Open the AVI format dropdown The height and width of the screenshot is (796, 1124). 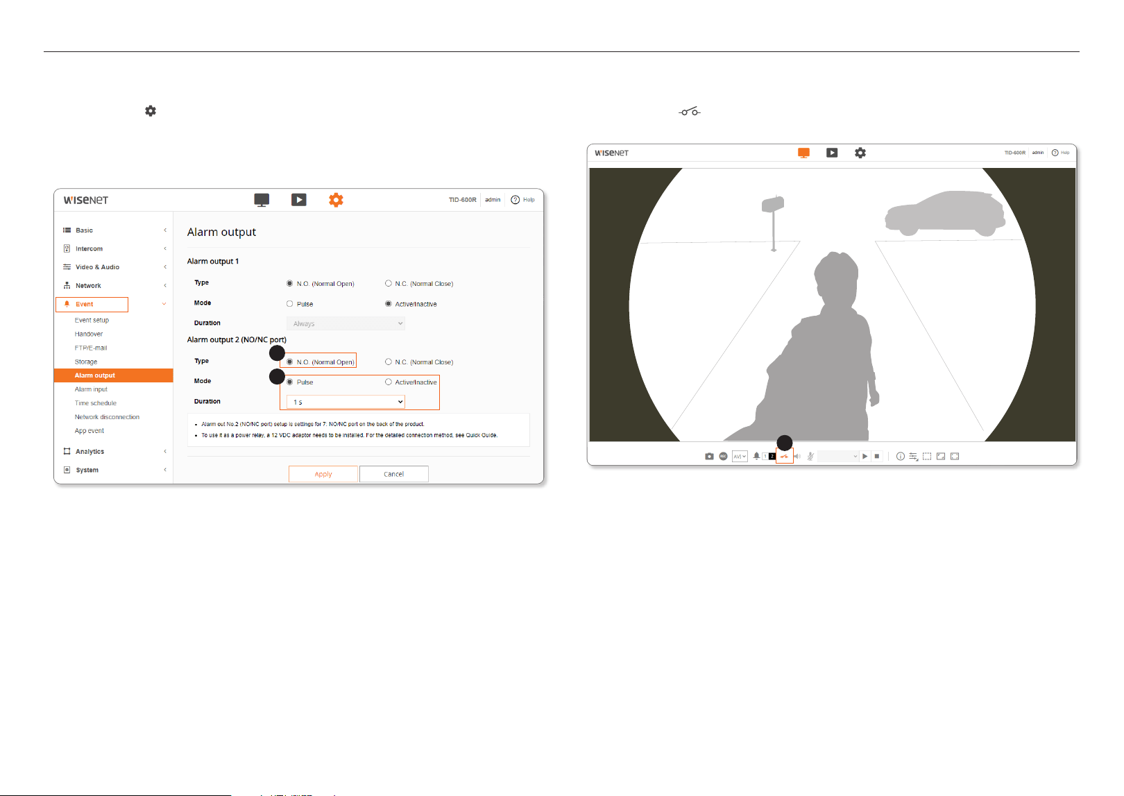740,456
